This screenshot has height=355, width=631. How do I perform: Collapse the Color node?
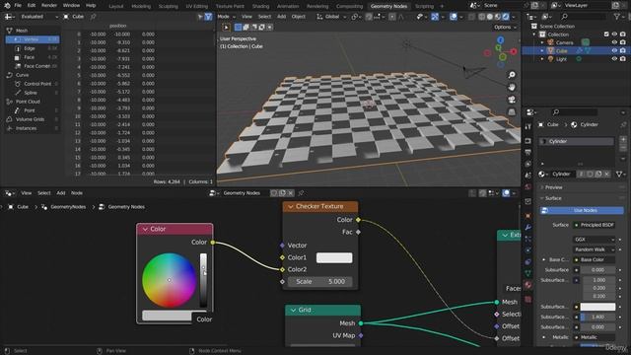tap(145, 229)
